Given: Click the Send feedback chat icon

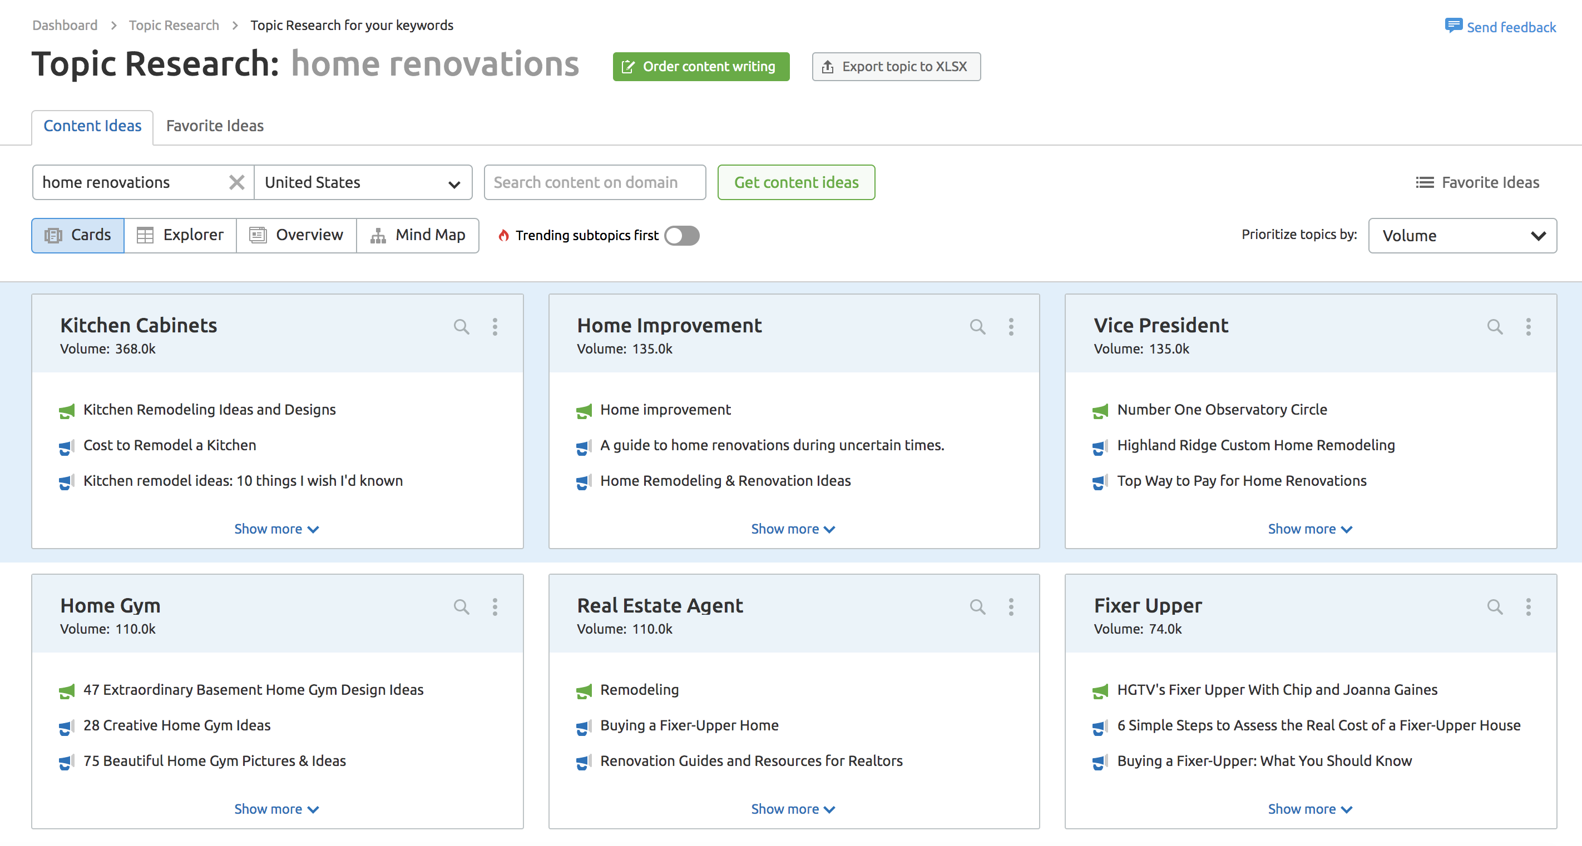Looking at the screenshot, I should [x=1453, y=26].
